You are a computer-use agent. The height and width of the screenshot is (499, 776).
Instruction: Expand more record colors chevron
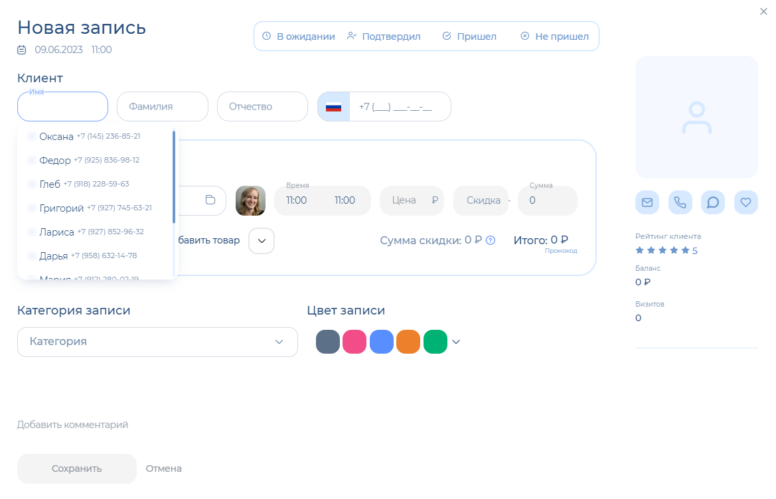[x=456, y=342]
